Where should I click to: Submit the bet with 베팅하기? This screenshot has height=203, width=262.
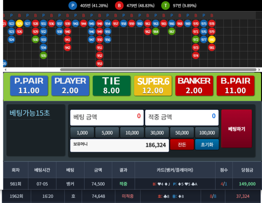click(236, 129)
